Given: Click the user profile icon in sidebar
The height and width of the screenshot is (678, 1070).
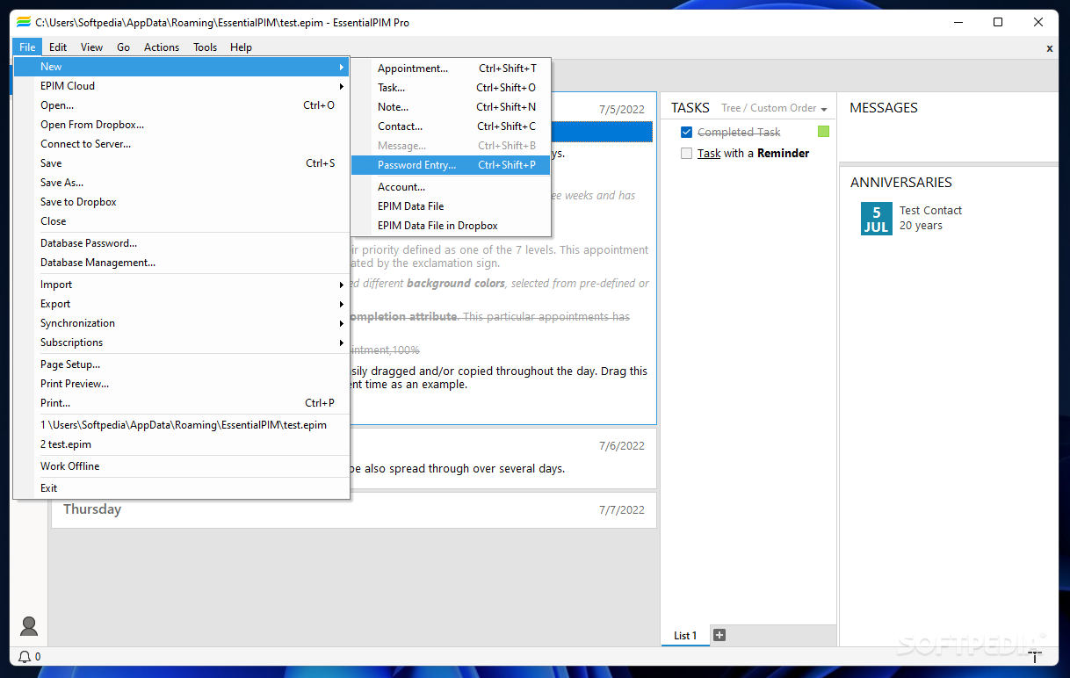Looking at the screenshot, I should 29,626.
